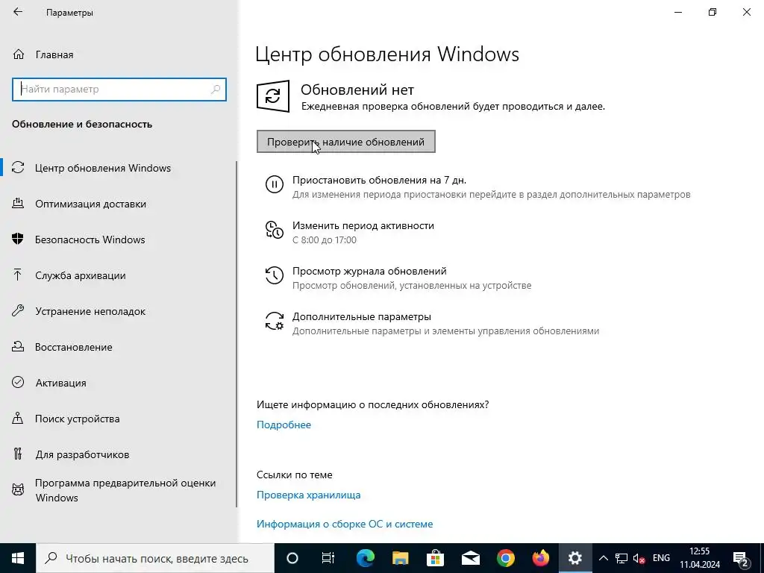Click the taskbar search box
This screenshot has height=573, width=764.
tap(155, 558)
